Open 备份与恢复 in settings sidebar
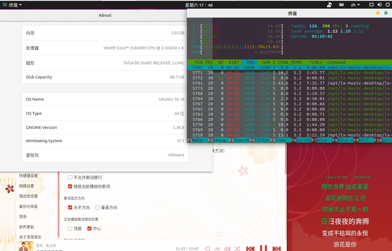392x251 pixels. (29, 207)
